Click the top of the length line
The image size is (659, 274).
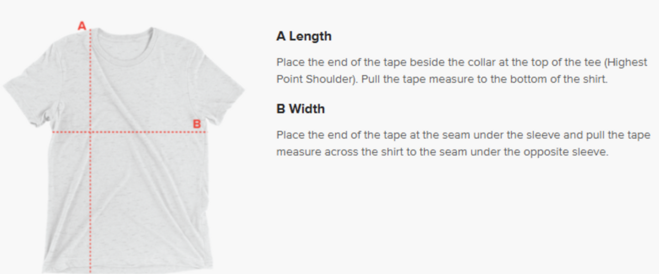click(x=90, y=31)
